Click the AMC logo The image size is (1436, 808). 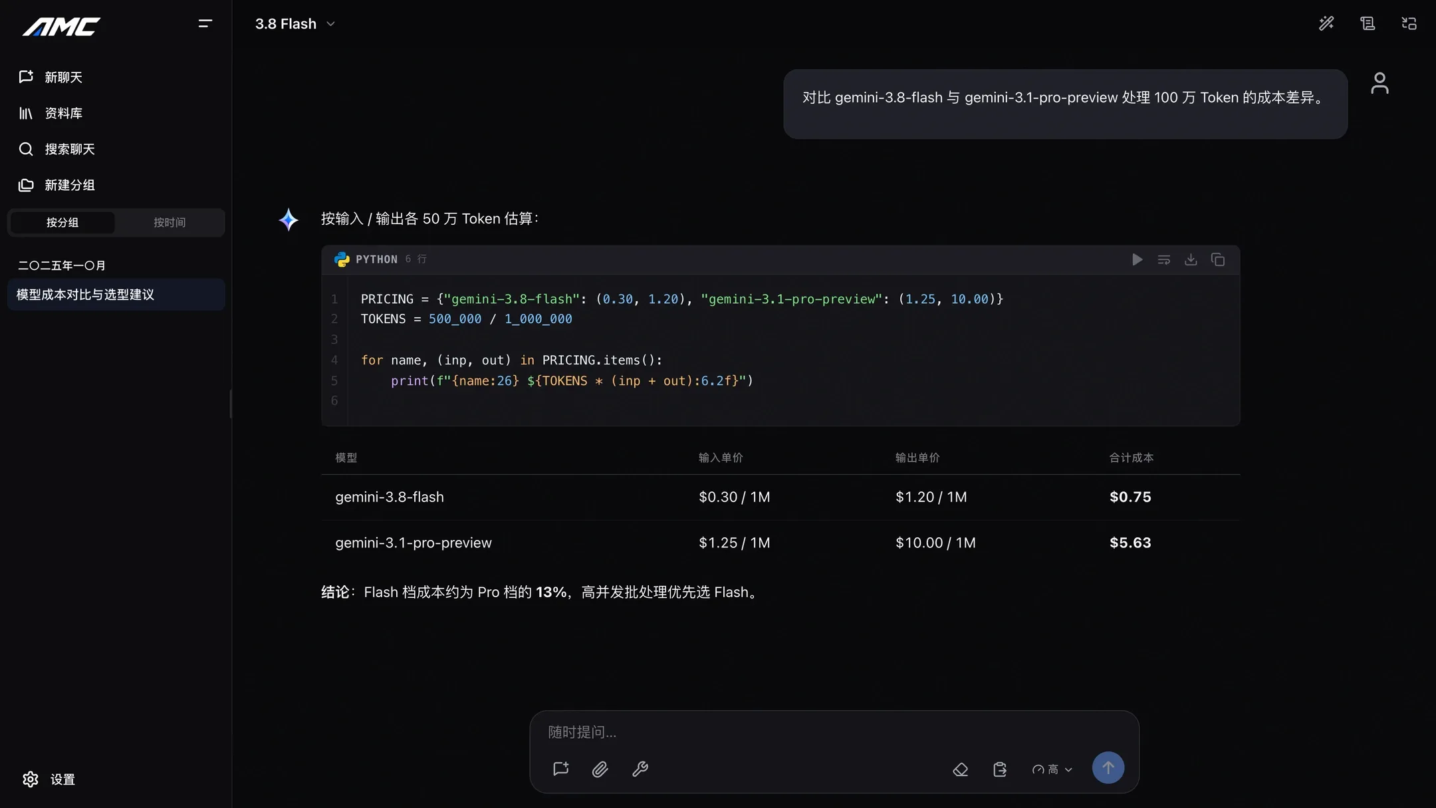(61, 26)
